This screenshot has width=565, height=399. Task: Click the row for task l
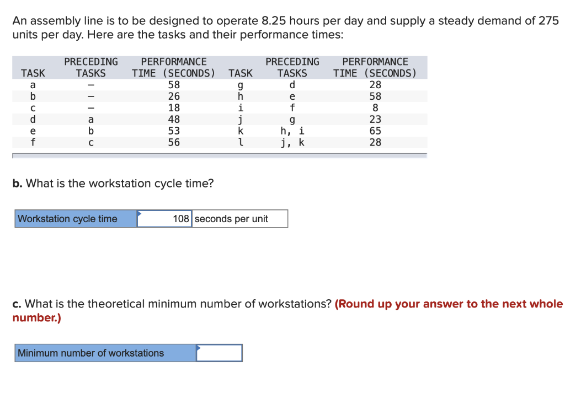241,142
